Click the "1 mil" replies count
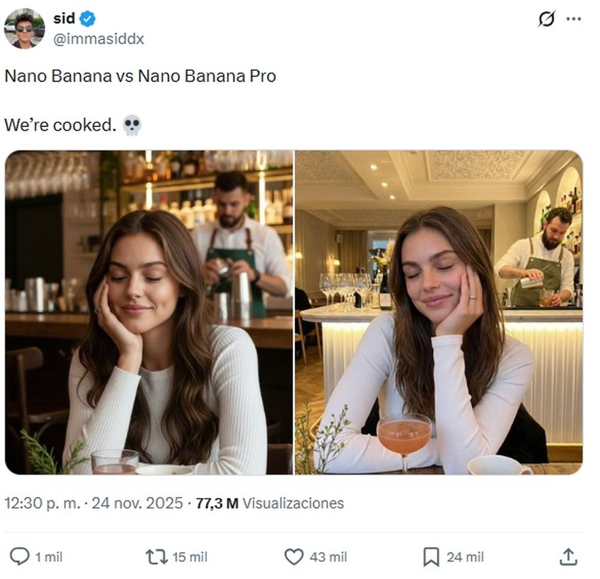 pos(49,557)
